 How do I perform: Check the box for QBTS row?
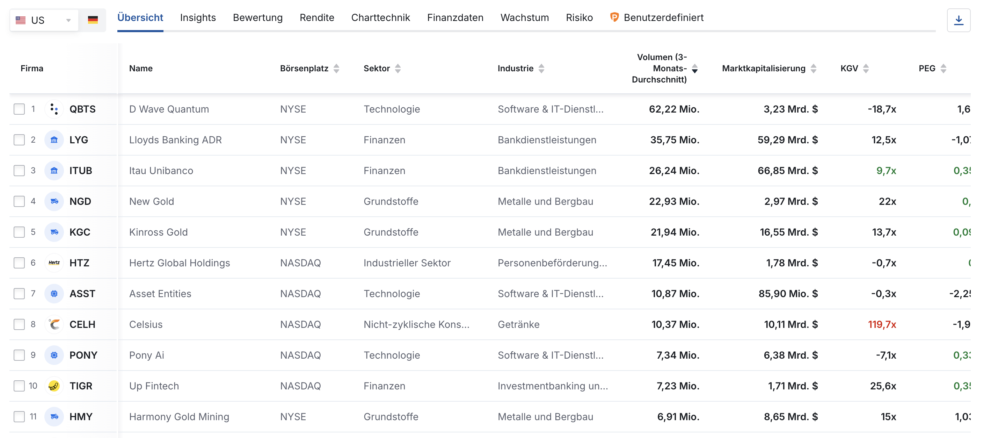pos(19,109)
